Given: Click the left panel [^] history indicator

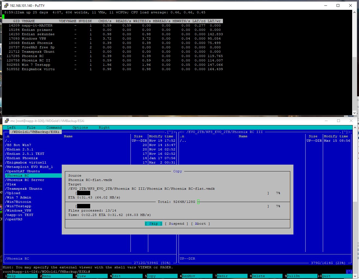Looking at the screenshot, I should coord(170,132).
